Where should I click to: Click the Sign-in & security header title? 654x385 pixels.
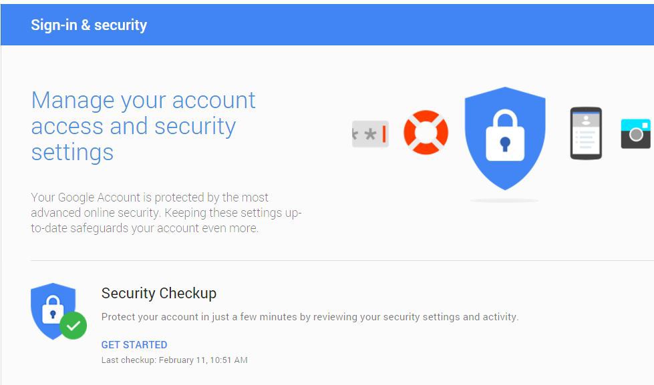tap(89, 25)
